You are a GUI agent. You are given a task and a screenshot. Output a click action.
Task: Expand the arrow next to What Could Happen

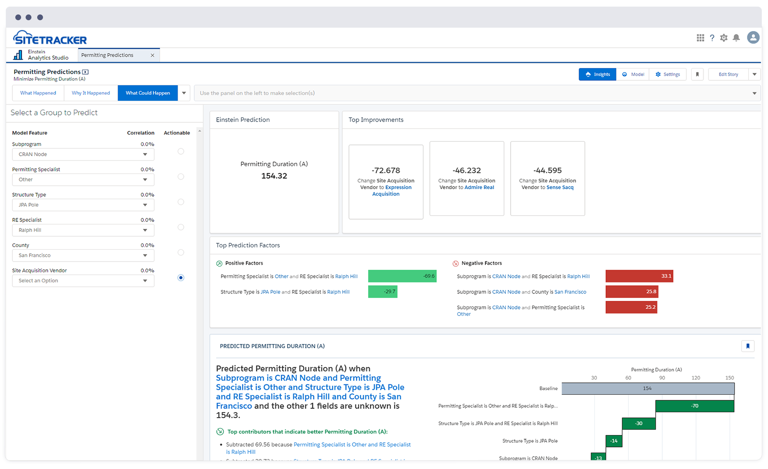[184, 93]
